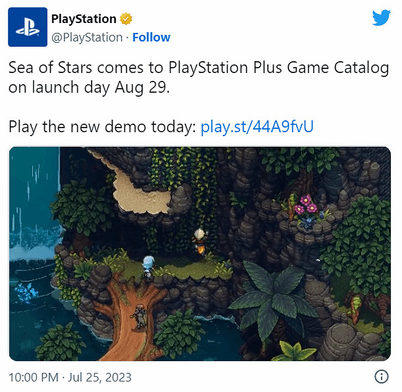Click the blue crystal in the water

tap(26, 292)
